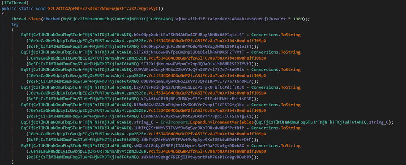This screenshot has height=165, width=406.
Task: Click sWXh4At8qKg6 field left of equals sign
Action: point(189,145)
